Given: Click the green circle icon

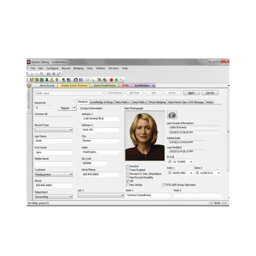Looking at the screenshot, I should coord(116,80).
